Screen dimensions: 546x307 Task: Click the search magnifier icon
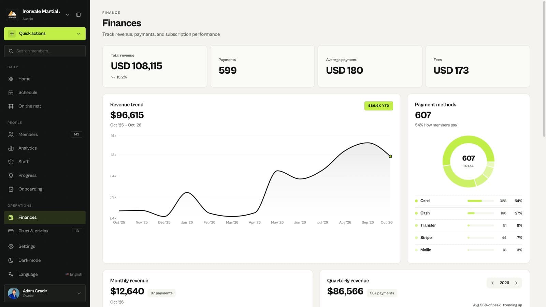tap(11, 51)
